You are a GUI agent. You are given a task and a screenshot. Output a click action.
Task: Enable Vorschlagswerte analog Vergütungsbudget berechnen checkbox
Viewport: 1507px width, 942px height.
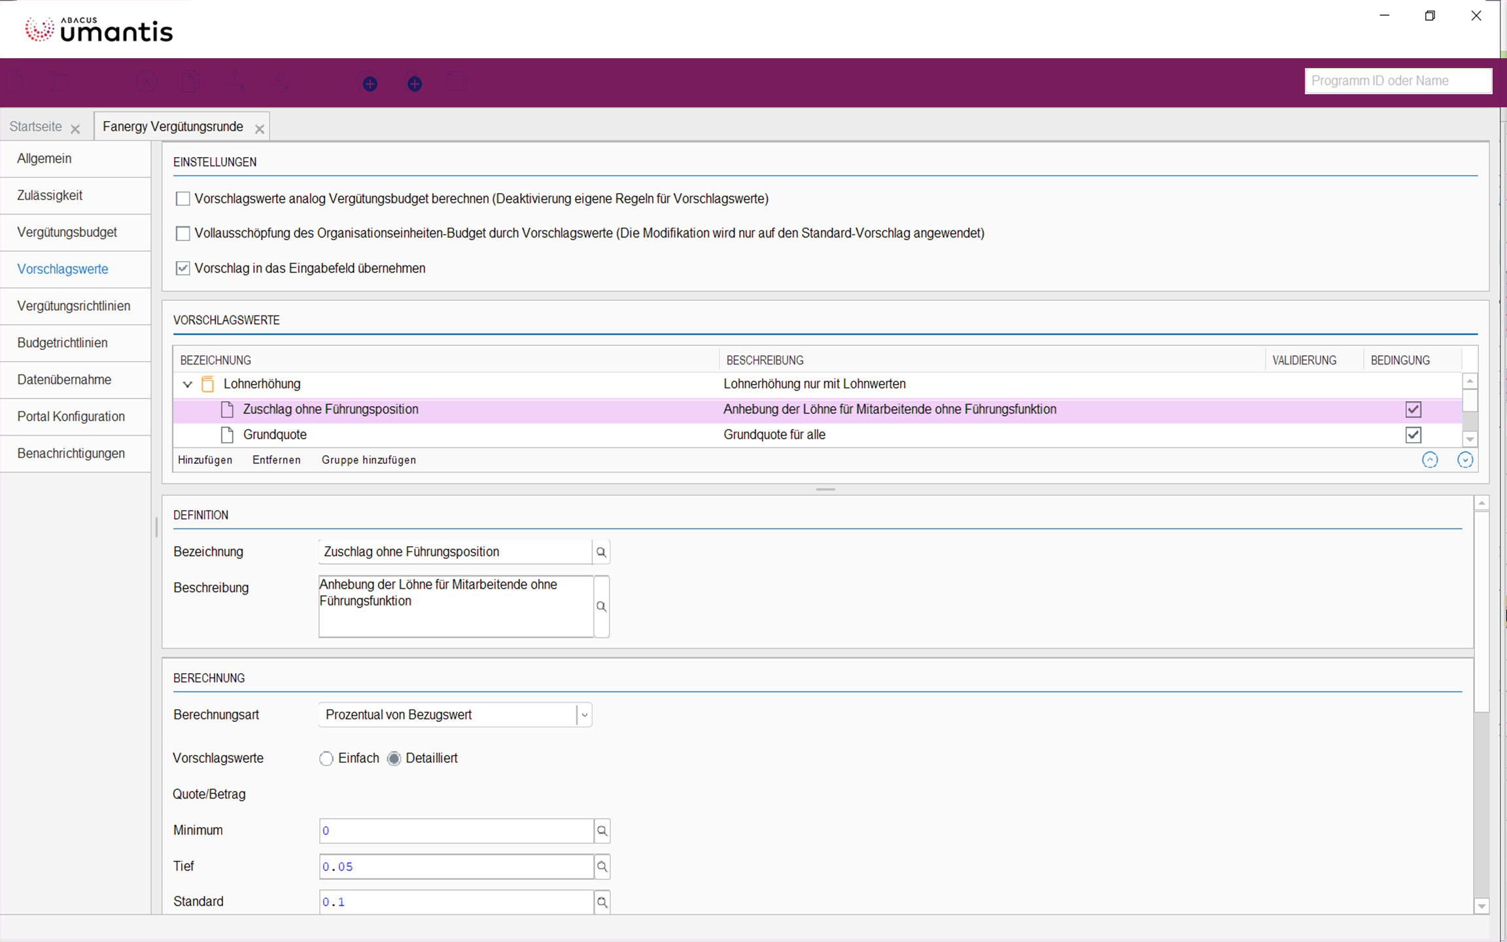coord(183,199)
